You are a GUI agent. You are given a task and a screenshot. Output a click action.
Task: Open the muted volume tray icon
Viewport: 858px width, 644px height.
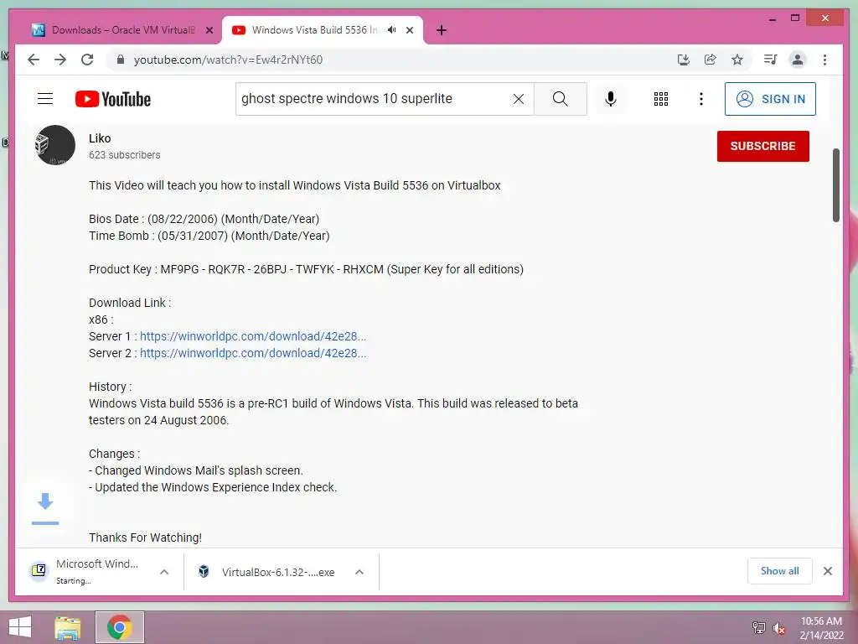779,628
